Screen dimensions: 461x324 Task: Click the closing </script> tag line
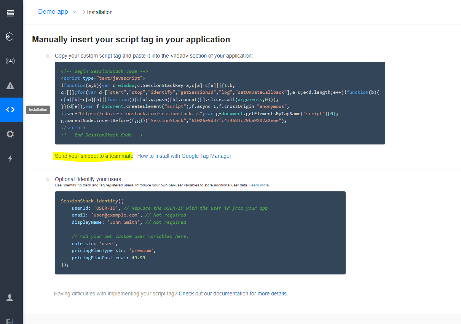tap(73, 128)
